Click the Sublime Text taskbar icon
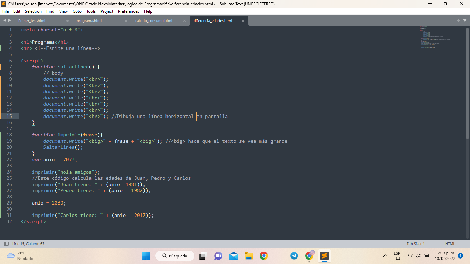Viewport: 470px width, 264px height. [x=324, y=256]
